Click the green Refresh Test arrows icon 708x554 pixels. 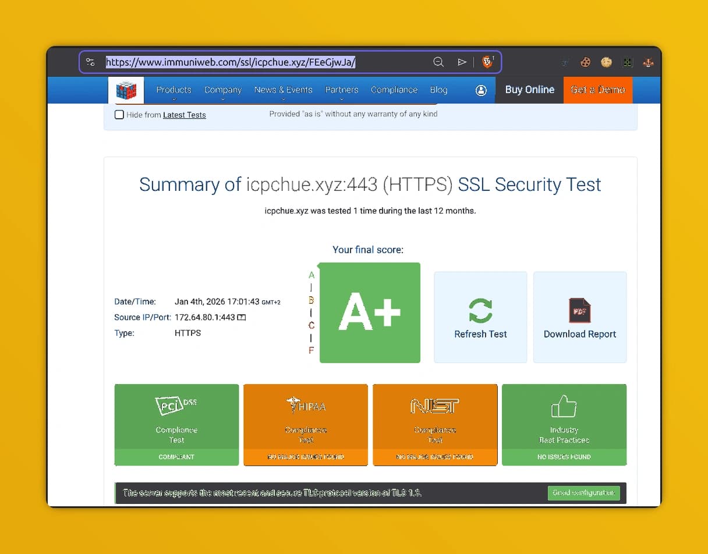click(481, 311)
